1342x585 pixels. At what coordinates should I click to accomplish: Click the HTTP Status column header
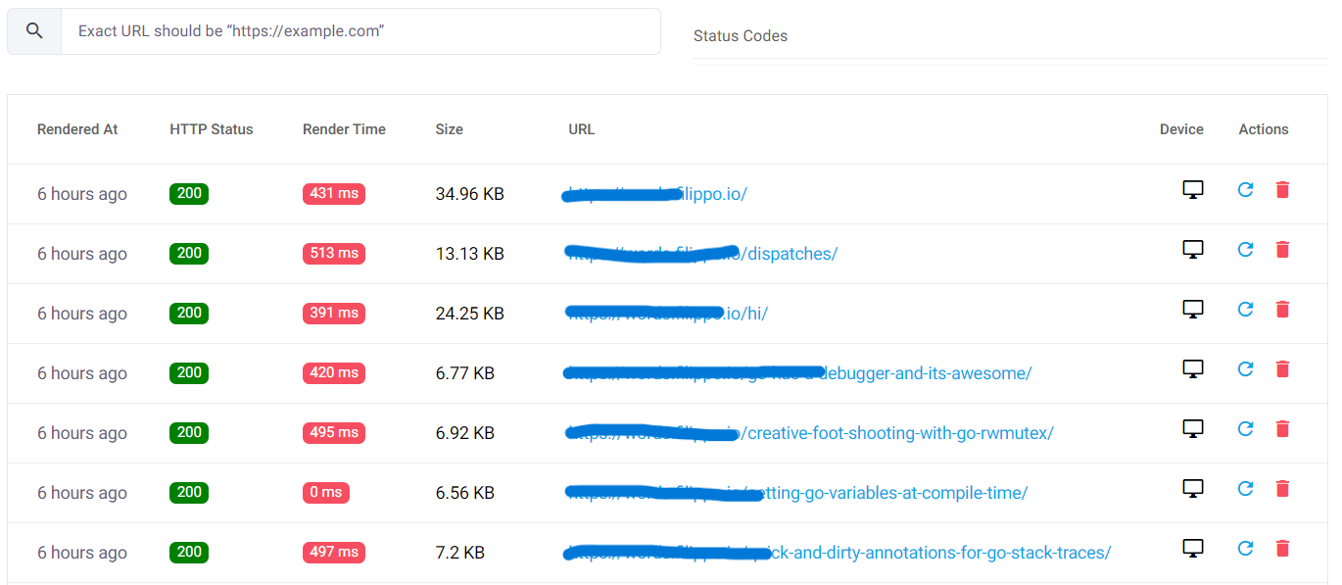coord(211,129)
